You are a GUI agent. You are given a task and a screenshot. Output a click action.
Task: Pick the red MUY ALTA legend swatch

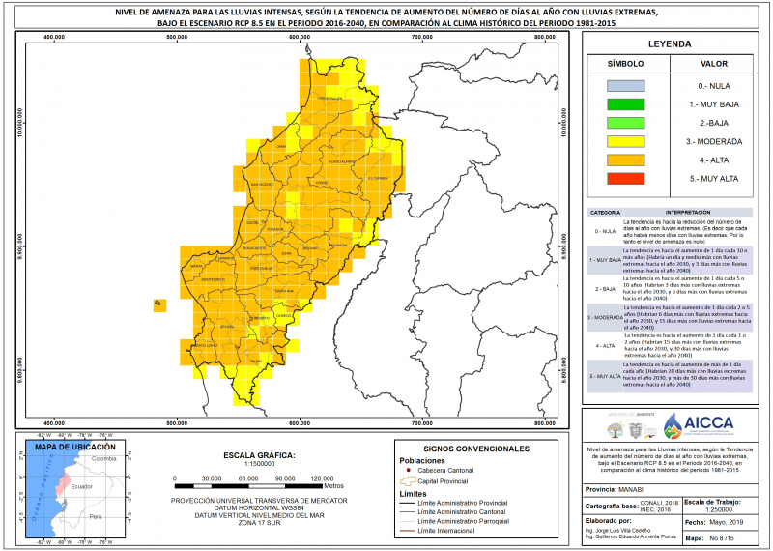pyautogui.click(x=625, y=179)
